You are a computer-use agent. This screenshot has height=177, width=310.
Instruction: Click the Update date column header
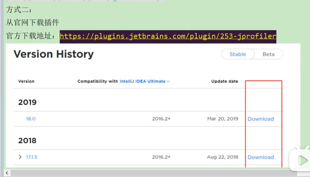[224, 81]
